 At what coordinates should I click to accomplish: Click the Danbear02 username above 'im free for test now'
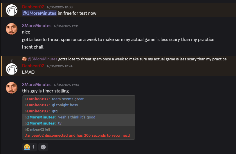(x=33, y=7)
